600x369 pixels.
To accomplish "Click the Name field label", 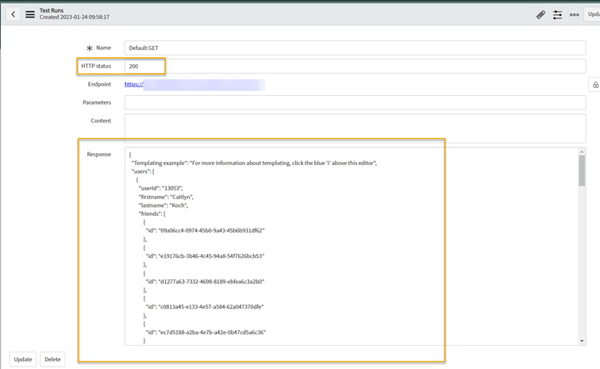I will tap(104, 48).
